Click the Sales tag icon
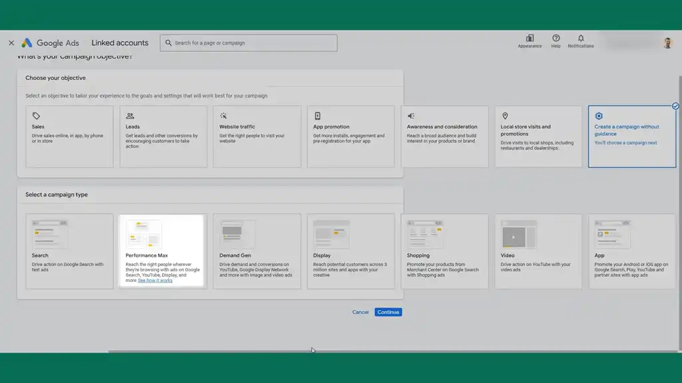Image resolution: width=682 pixels, height=383 pixels. point(36,116)
